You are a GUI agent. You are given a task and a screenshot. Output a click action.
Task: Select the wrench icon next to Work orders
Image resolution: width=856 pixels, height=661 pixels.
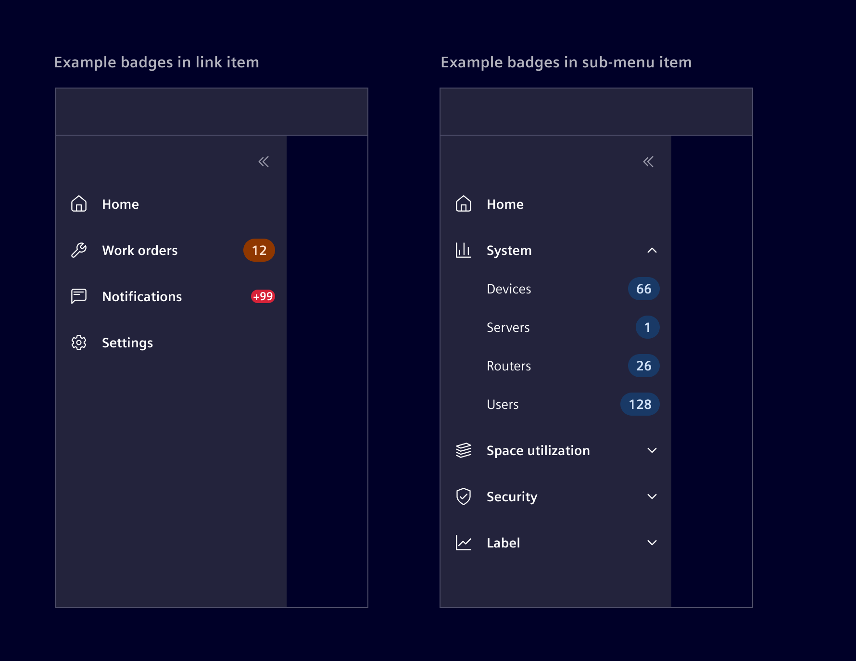pos(79,250)
